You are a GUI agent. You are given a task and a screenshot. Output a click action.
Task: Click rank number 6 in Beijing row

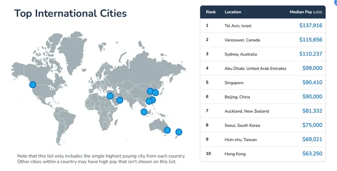coord(207,97)
